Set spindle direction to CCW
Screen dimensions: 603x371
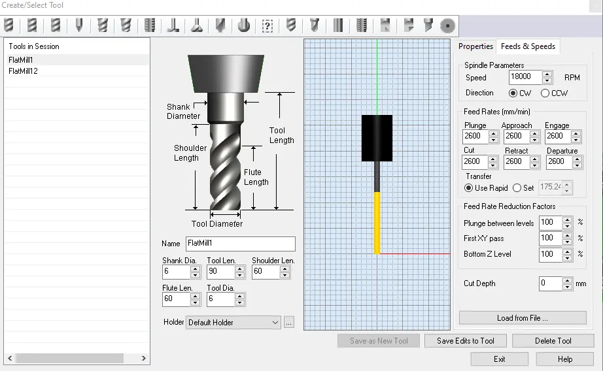point(545,93)
